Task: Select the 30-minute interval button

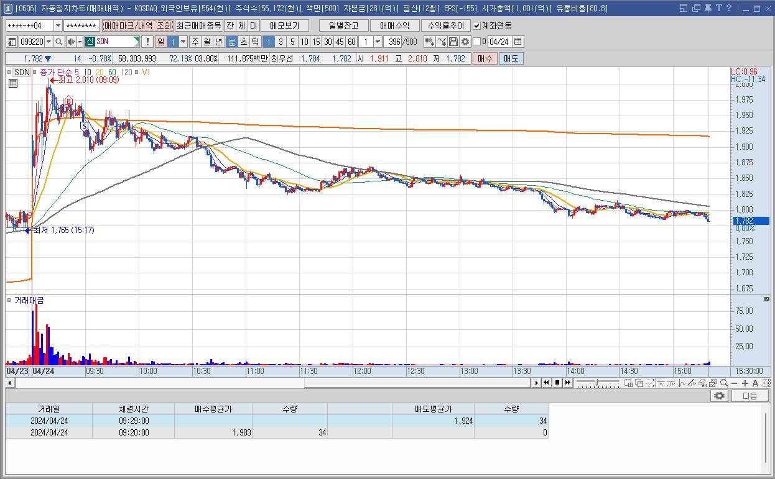Action: click(328, 42)
